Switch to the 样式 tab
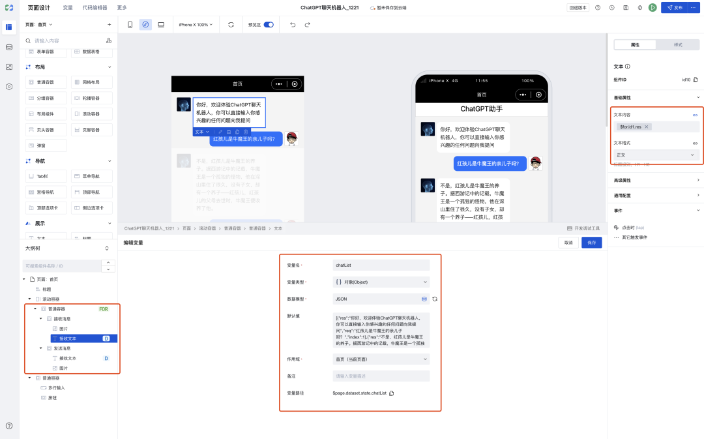Image resolution: width=704 pixels, height=439 pixels. [x=677, y=44]
